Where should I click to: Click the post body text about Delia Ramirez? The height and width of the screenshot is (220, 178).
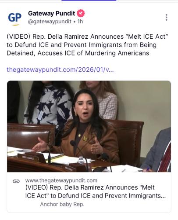point(87,45)
